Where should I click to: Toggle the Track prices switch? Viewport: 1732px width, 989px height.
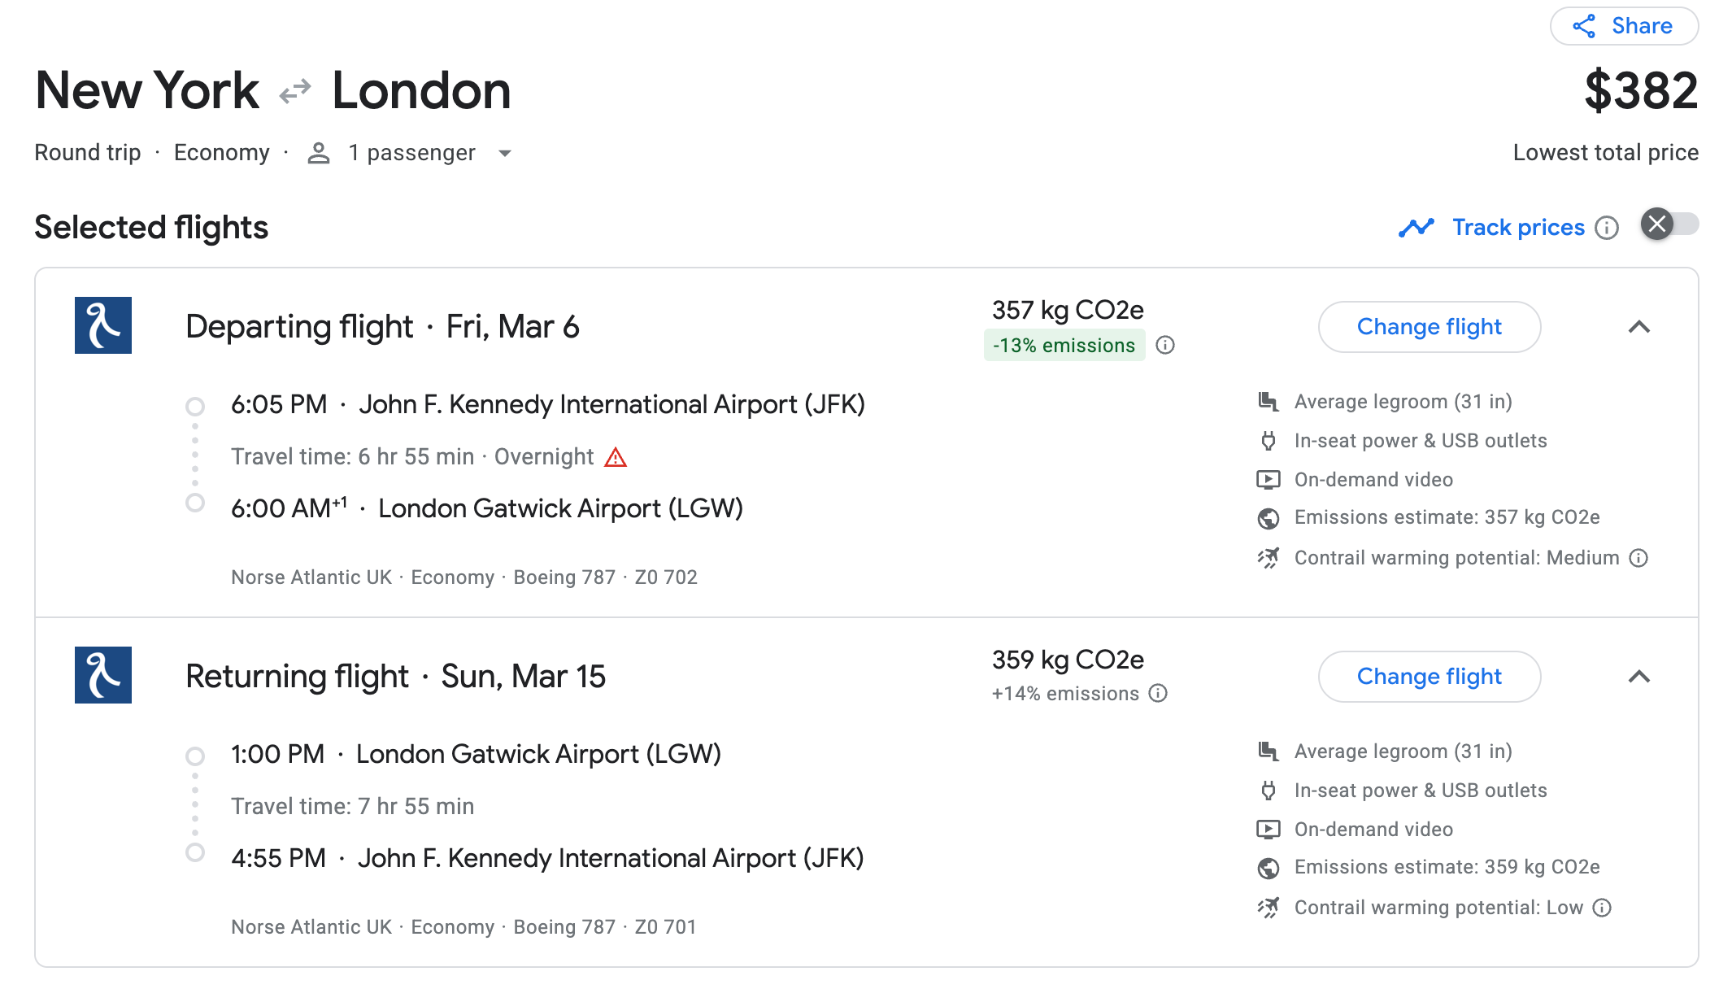click(x=1669, y=224)
